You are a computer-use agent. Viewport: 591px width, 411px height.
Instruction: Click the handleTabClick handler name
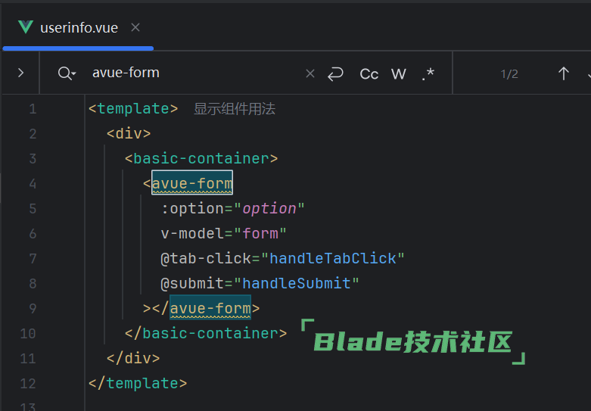(333, 259)
